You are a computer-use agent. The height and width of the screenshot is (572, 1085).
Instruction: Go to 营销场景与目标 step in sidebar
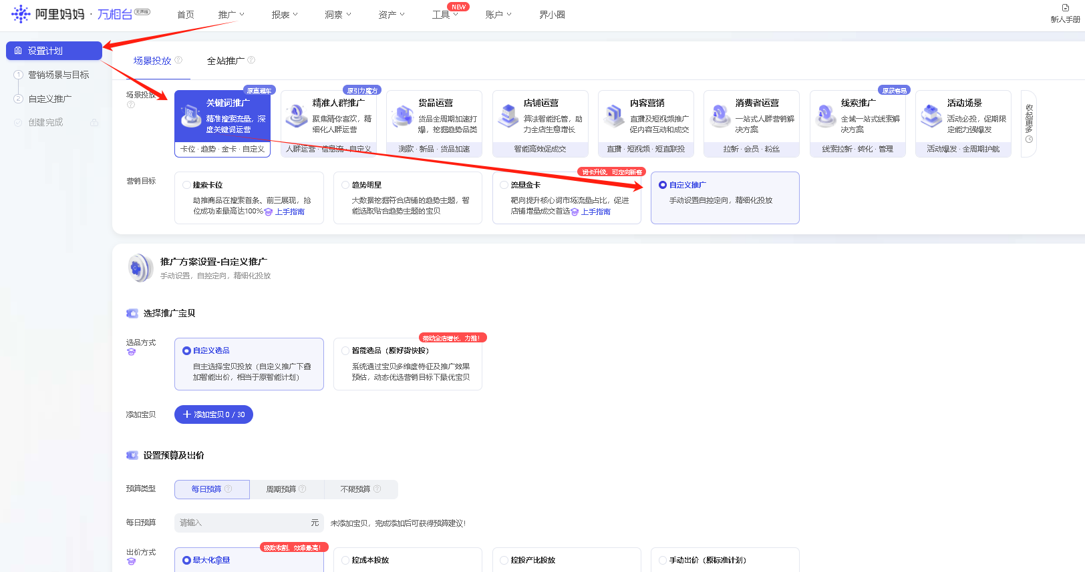coord(58,75)
